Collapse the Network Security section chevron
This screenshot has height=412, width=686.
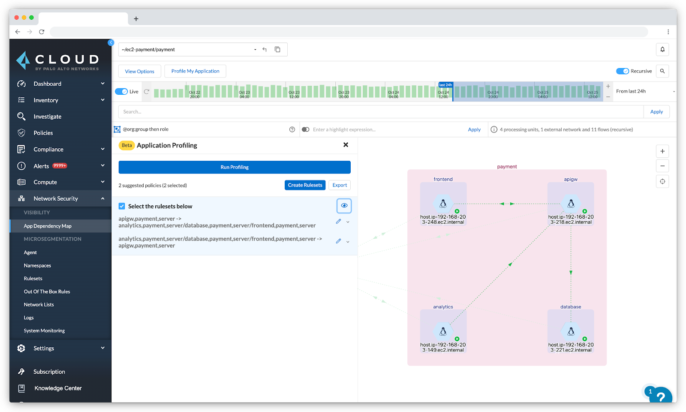102,198
